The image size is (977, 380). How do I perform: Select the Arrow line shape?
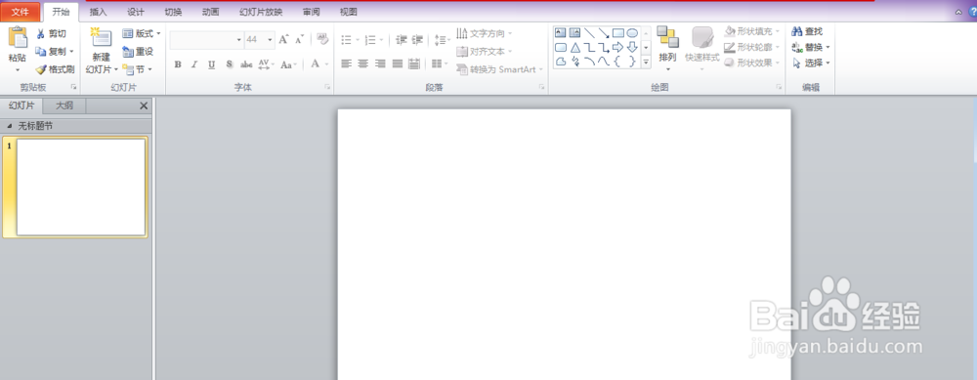(604, 33)
